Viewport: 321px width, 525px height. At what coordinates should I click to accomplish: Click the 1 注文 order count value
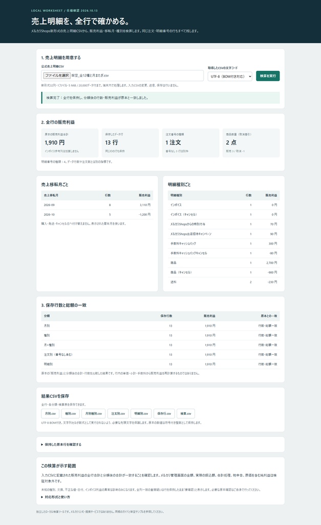click(x=173, y=143)
